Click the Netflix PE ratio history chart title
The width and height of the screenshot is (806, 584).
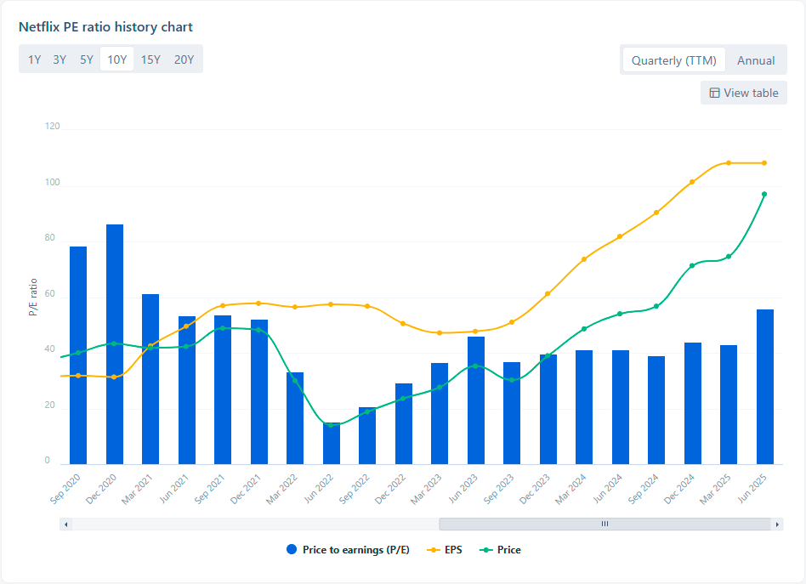point(105,26)
